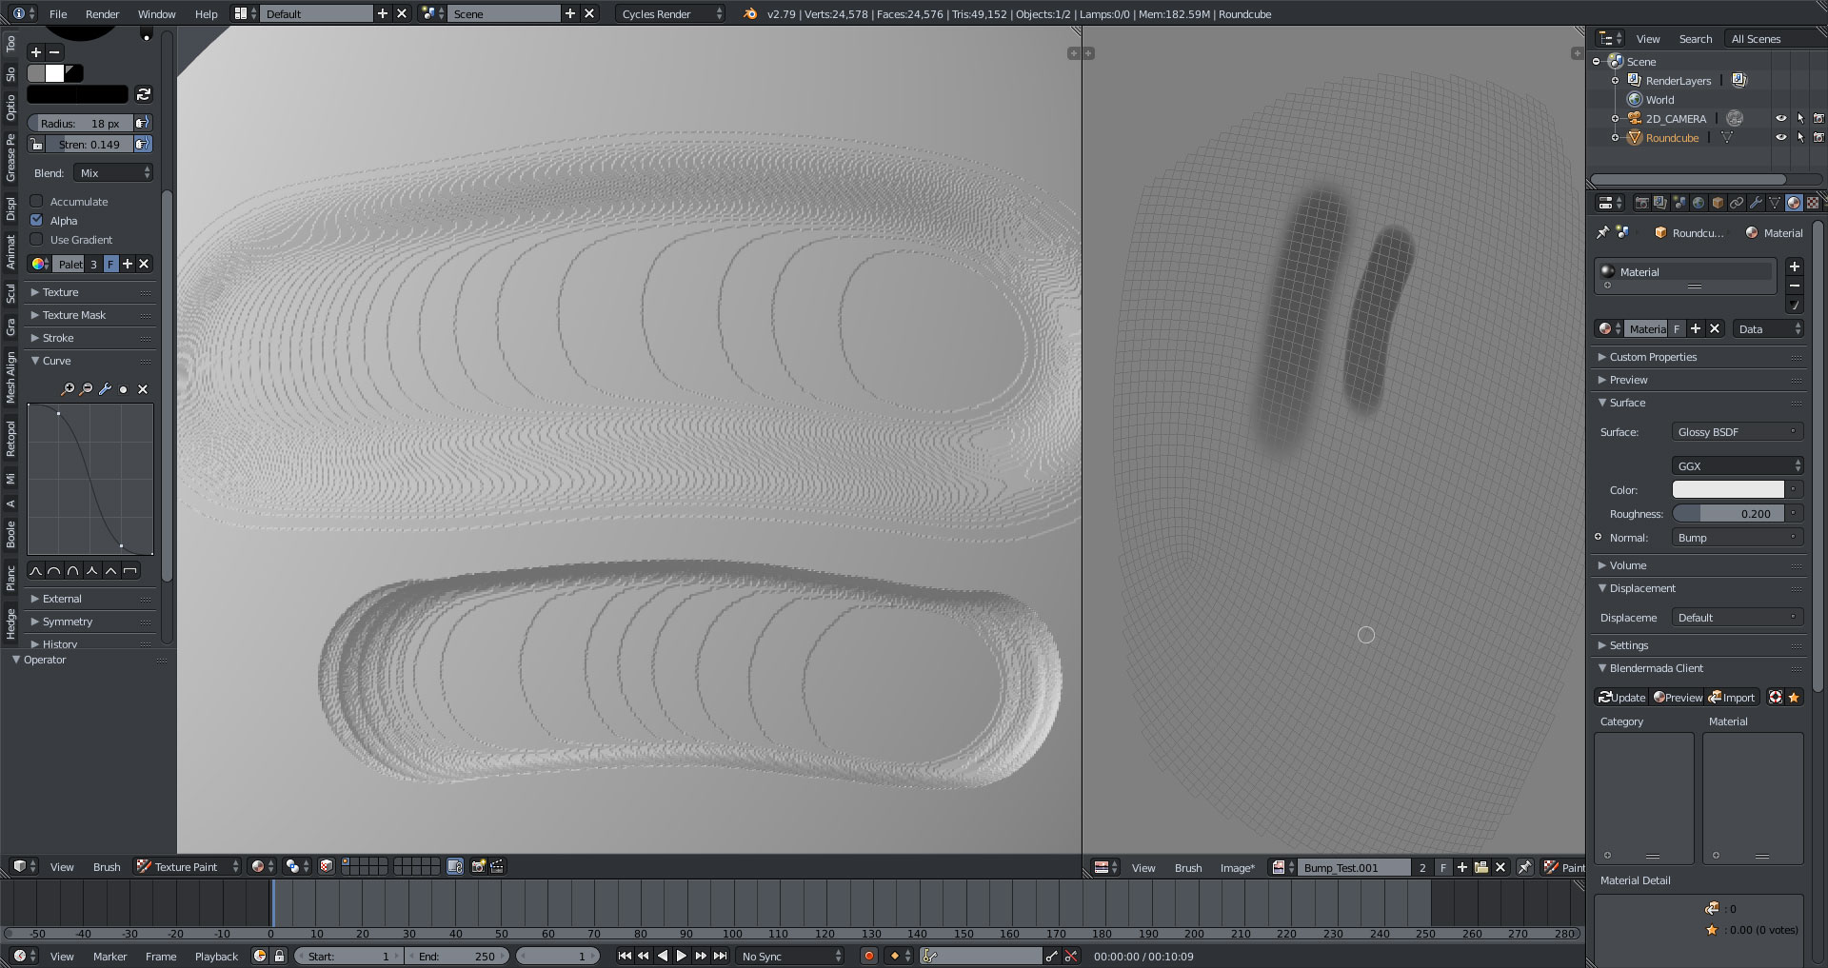Toggle auto keyframe record button
This screenshot has width=1828, height=968.
click(x=868, y=956)
